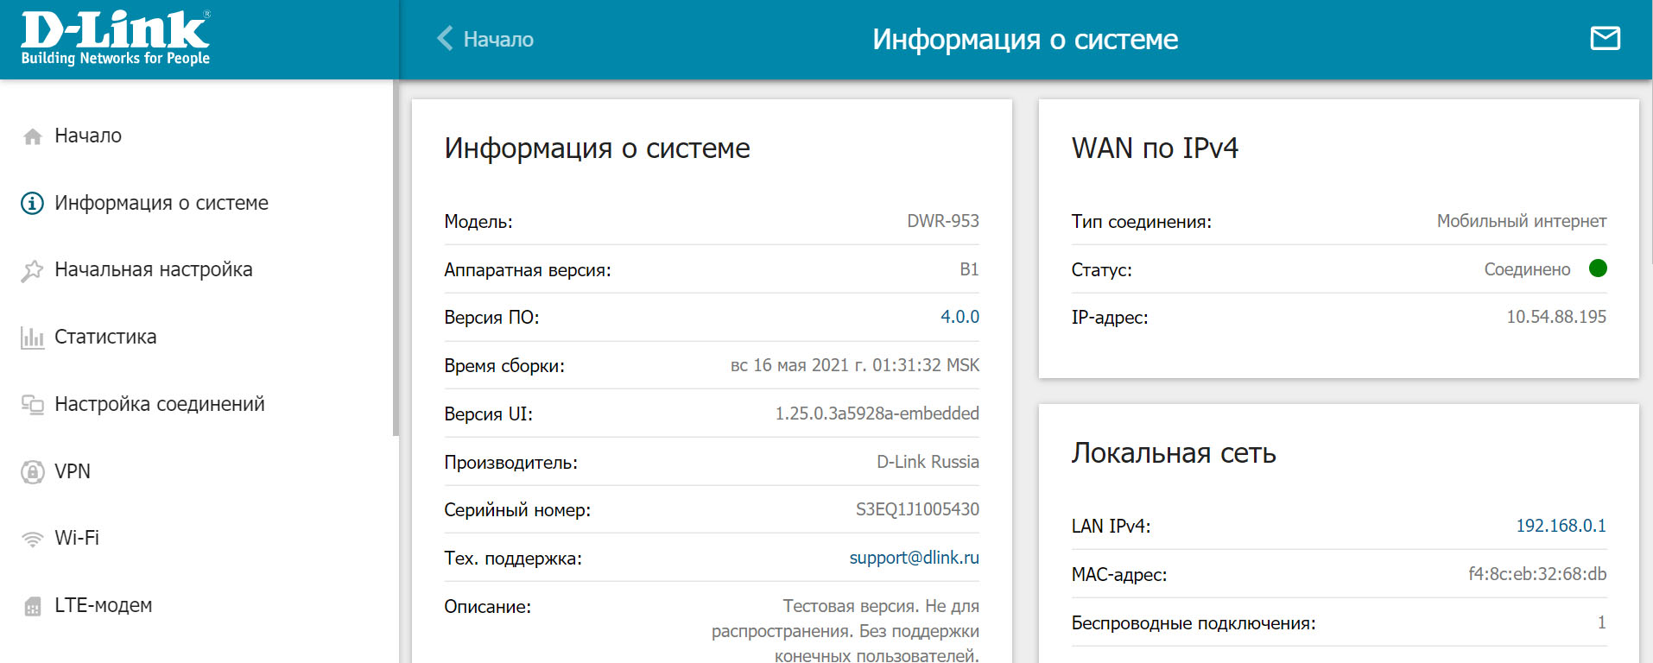Click support@dlink.ru email link

point(914,558)
